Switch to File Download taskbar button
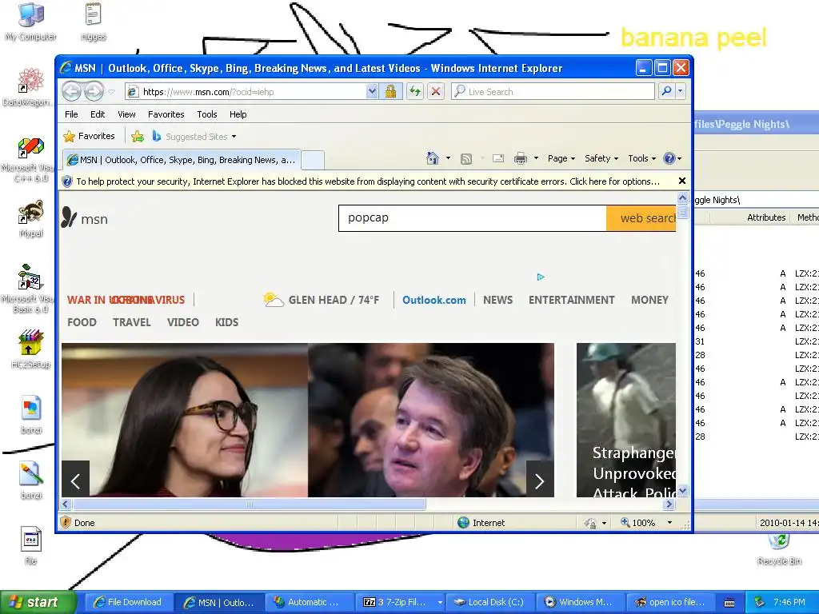The image size is (819, 614). 128,603
